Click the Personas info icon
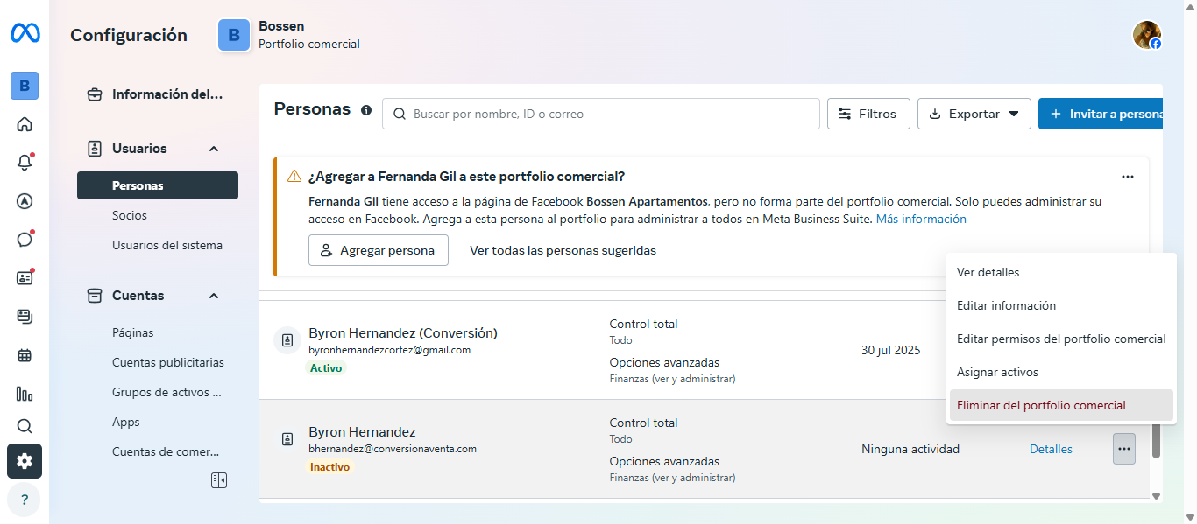 tap(366, 111)
